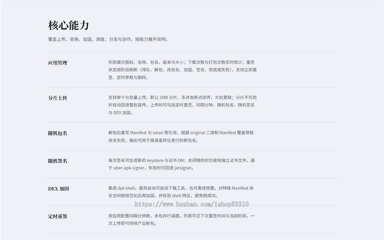Click the 应用管理 row title

click(58, 63)
